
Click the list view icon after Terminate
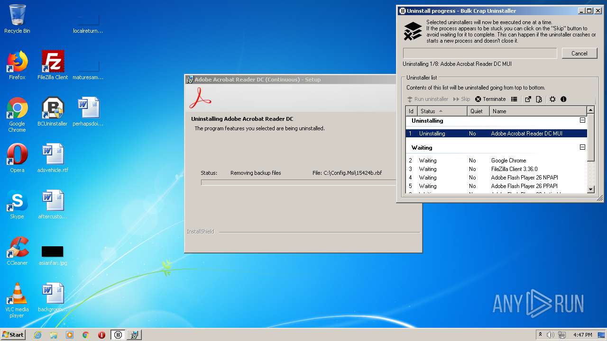(x=514, y=99)
